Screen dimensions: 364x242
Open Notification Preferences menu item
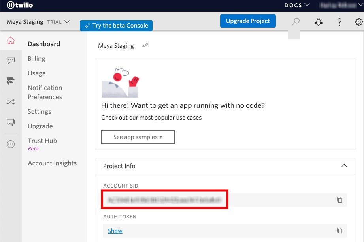click(x=45, y=92)
